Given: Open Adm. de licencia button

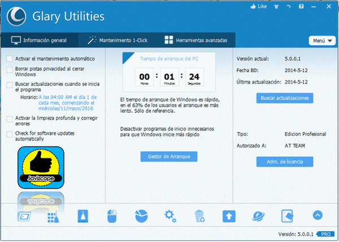Looking at the screenshot, I should click(285, 162).
